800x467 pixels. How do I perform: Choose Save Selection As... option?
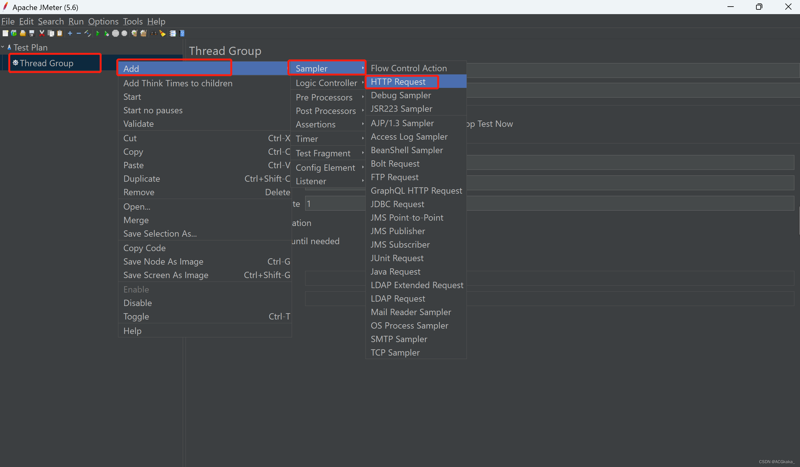click(204, 233)
